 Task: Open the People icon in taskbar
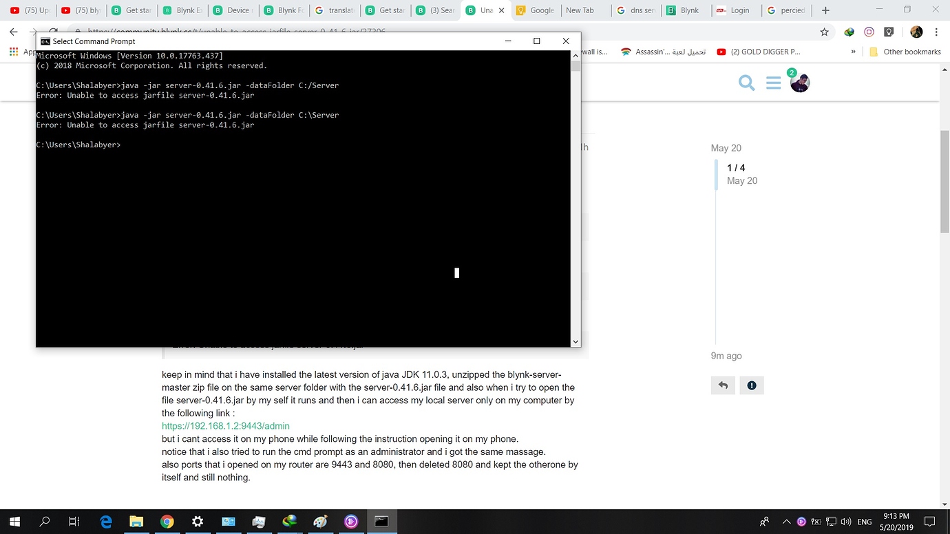pos(765,522)
